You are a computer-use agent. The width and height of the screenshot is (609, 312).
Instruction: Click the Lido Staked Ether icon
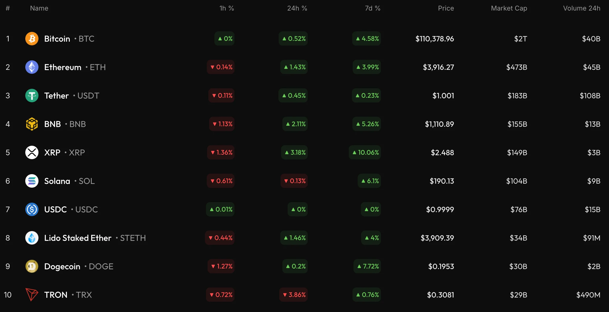32,238
